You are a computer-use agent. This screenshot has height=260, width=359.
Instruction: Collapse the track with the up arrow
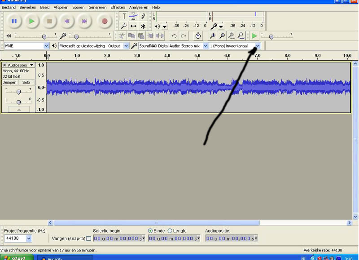pyautogui.click(x=19, y=110)
